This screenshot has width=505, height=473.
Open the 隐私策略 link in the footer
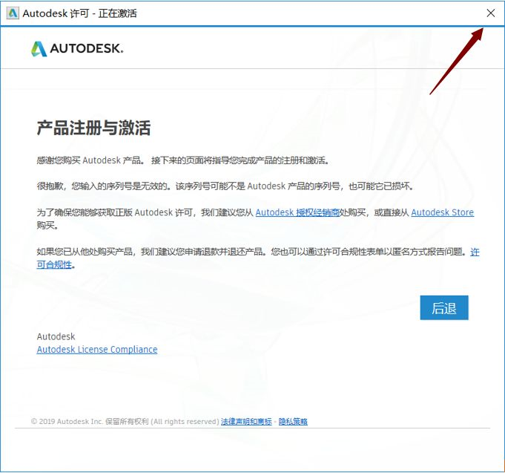pyautogui.click(x=293, y=422)
